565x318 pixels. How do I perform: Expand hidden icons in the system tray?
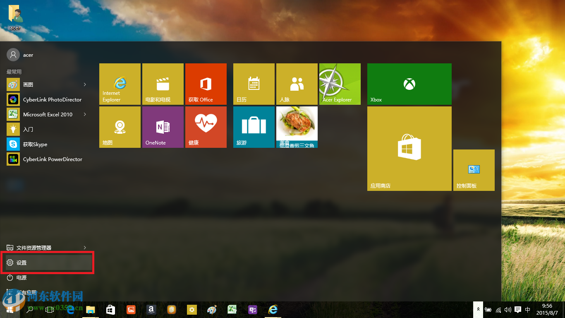(x=478, y=309)
